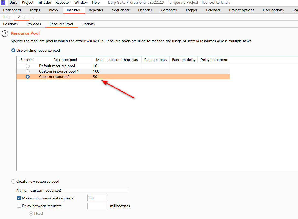Click the Random delay column header
The width and height of the screenshot is (298, 219).
pyautogui.click(x=184, y=60)
